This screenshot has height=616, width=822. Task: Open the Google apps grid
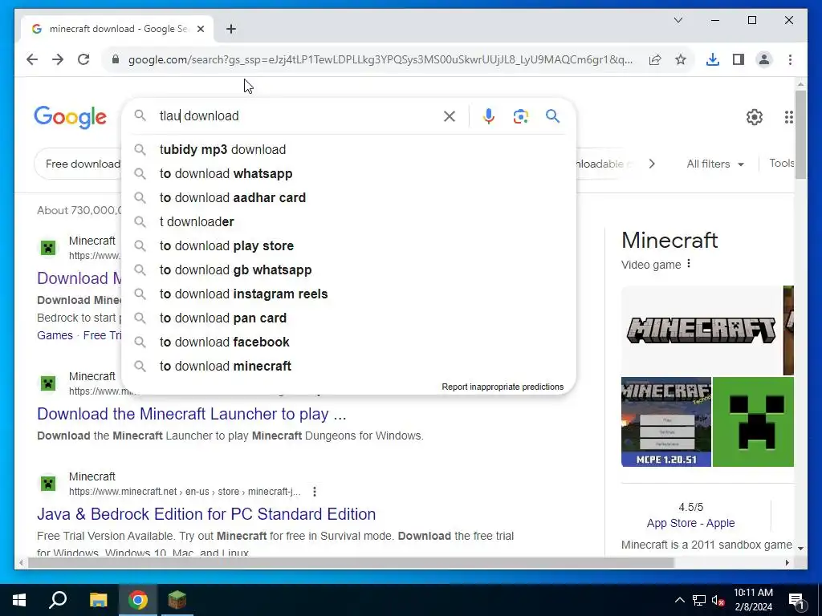click(x=788, y=117)
